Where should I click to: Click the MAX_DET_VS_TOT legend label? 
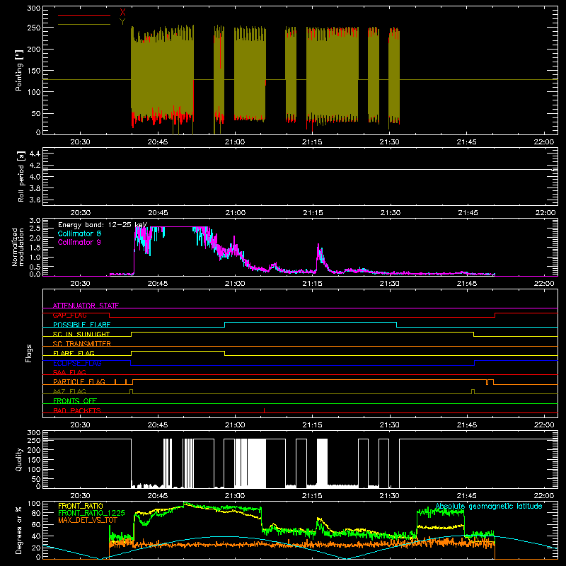coord(88,520)
